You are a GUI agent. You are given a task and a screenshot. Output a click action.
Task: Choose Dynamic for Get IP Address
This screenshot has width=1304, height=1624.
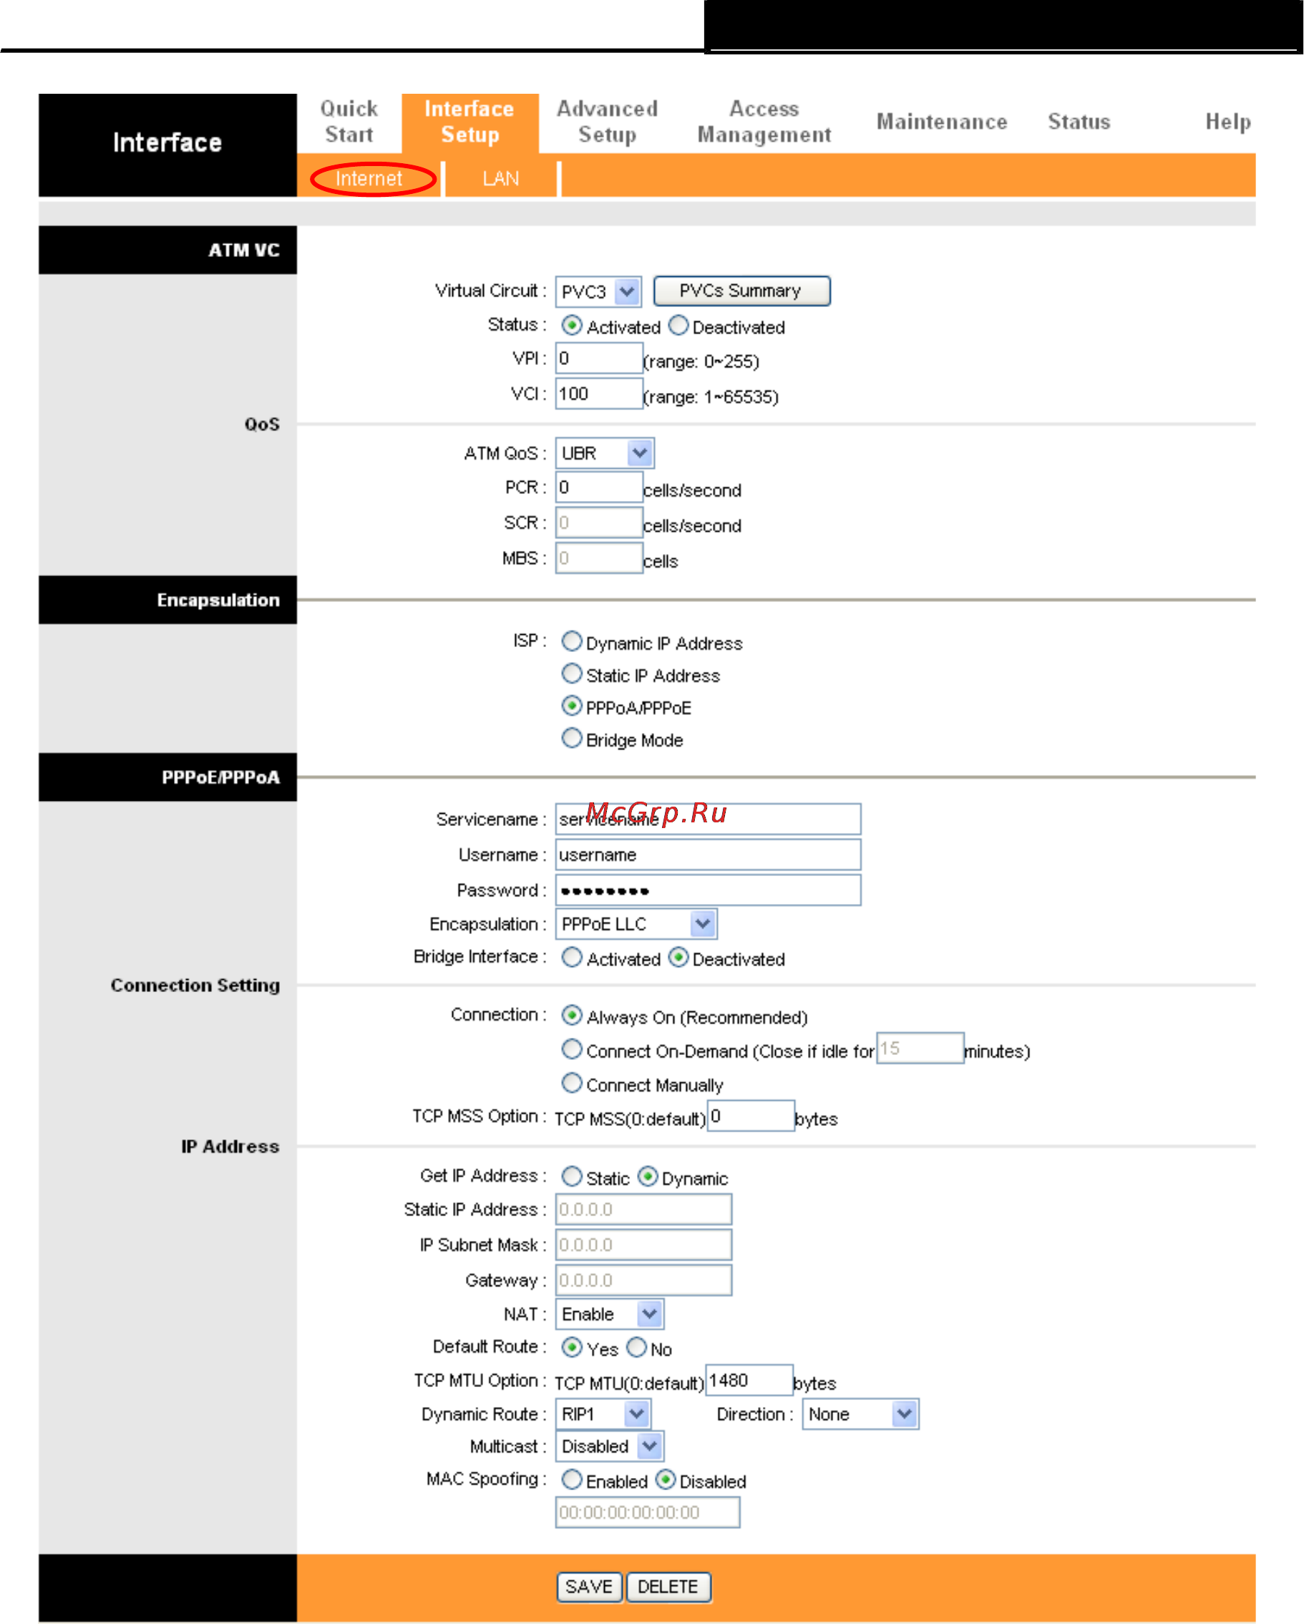(647, 1177)
